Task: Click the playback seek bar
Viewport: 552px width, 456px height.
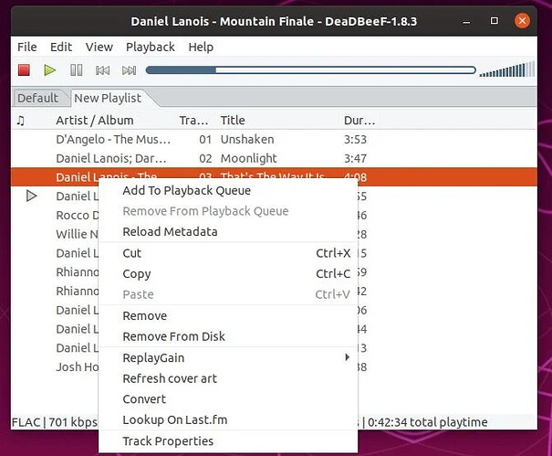Action: 310,70
